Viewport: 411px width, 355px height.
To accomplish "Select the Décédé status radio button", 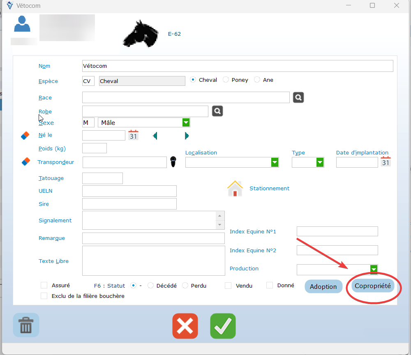I will [x=150, y=285].
